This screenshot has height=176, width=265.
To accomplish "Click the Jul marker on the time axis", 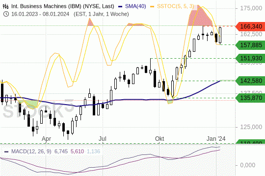I will pos(103,139).
